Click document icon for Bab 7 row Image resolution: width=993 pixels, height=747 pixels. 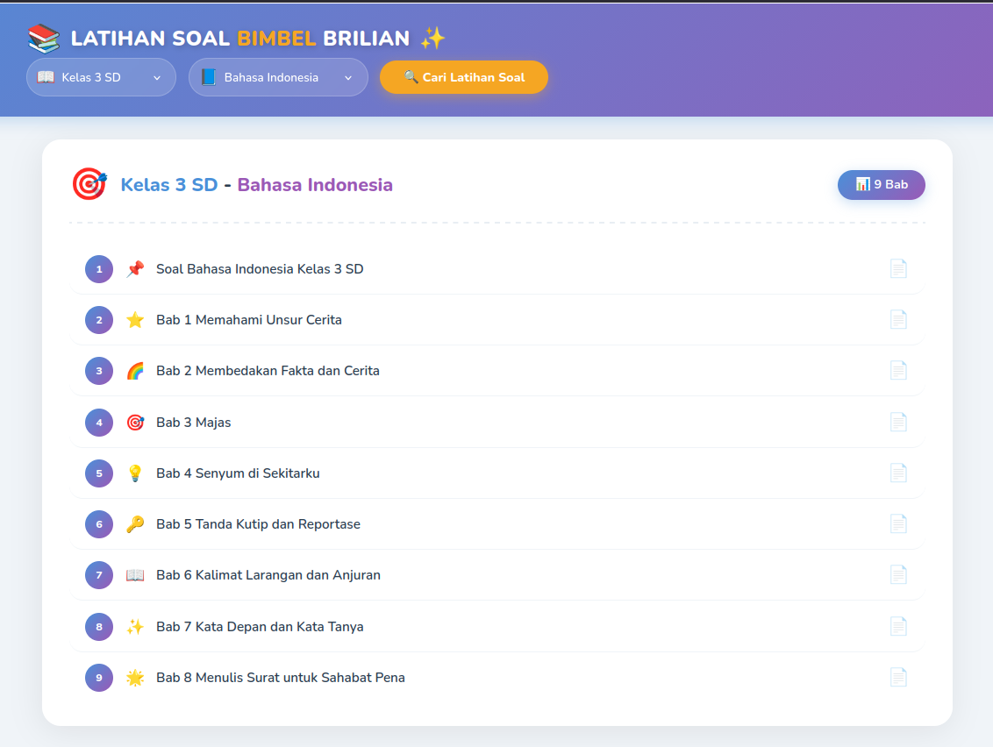(898, 626)
